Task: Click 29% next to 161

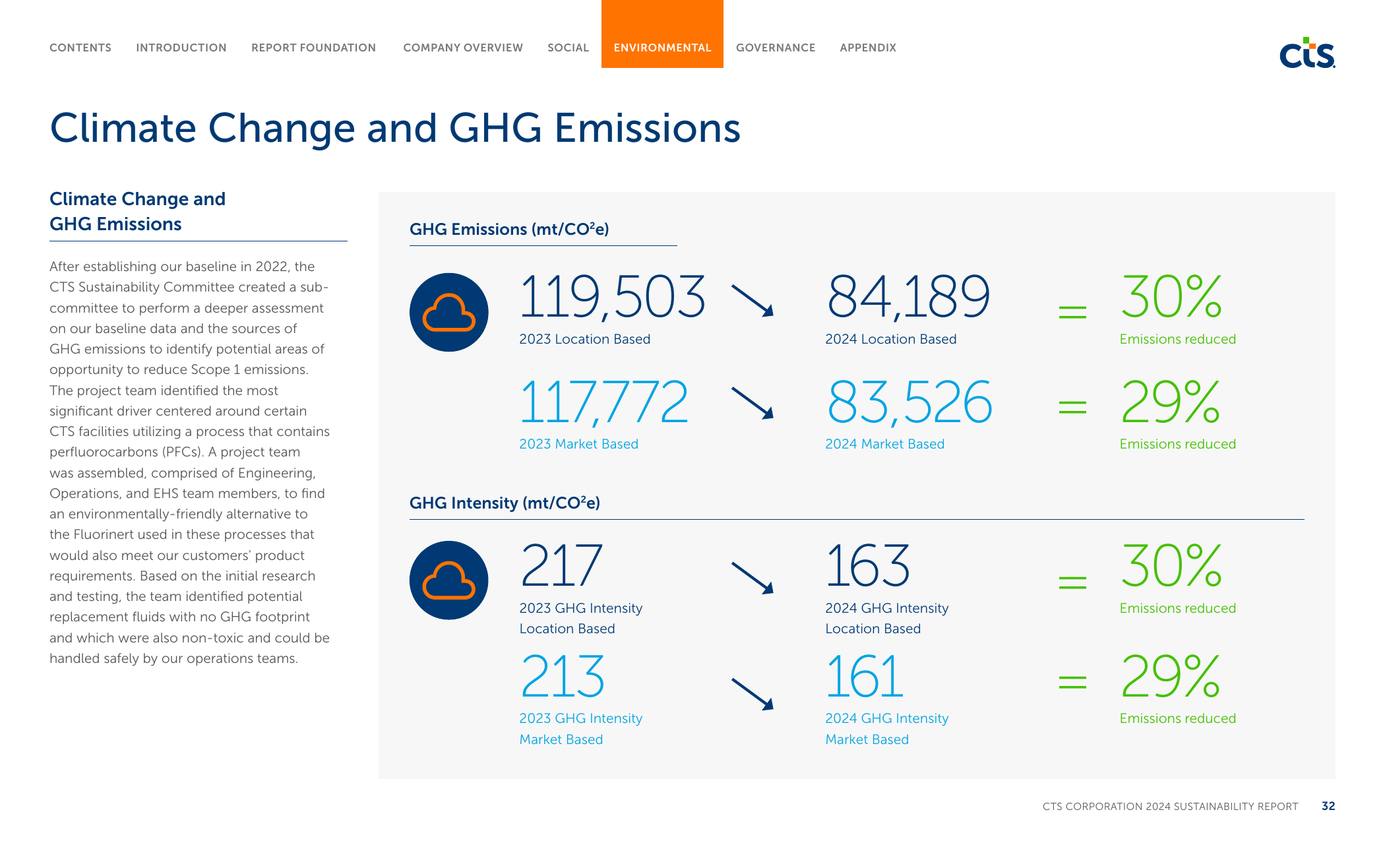Action: (x=1171, y=676)
